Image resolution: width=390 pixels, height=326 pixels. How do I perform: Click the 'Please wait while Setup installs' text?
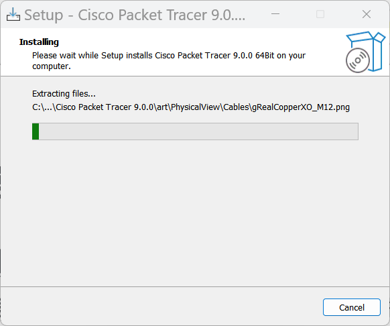point(92,55)
